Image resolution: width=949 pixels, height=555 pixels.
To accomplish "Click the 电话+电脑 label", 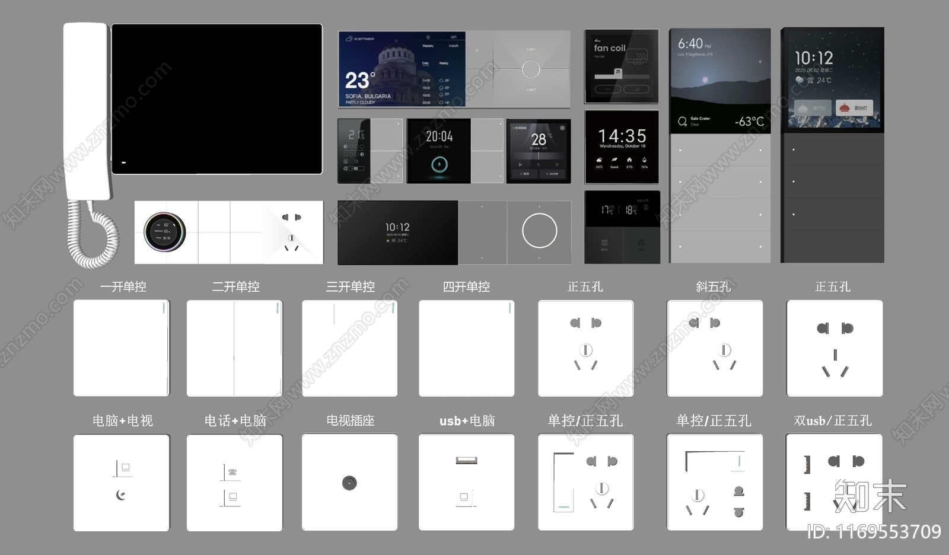I will click(235, 420).
